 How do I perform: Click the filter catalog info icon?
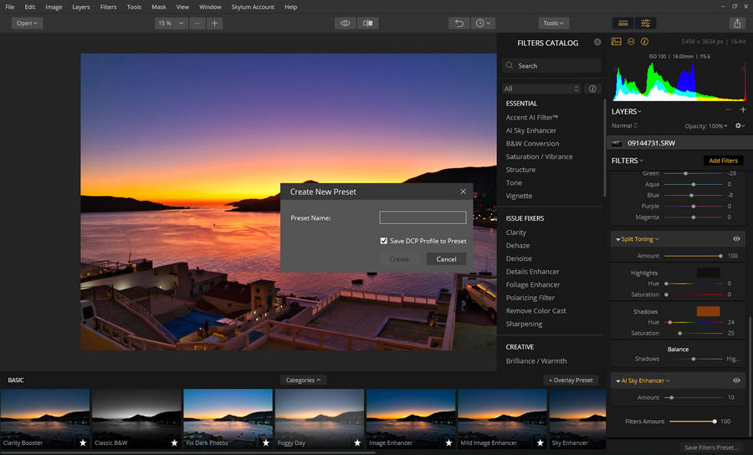tap(592, 89)
